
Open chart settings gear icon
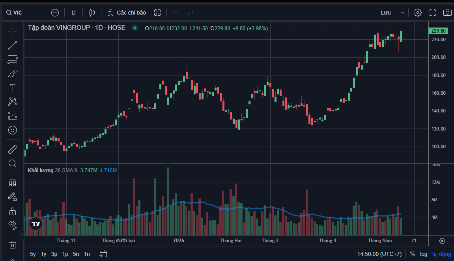[418, 13]
